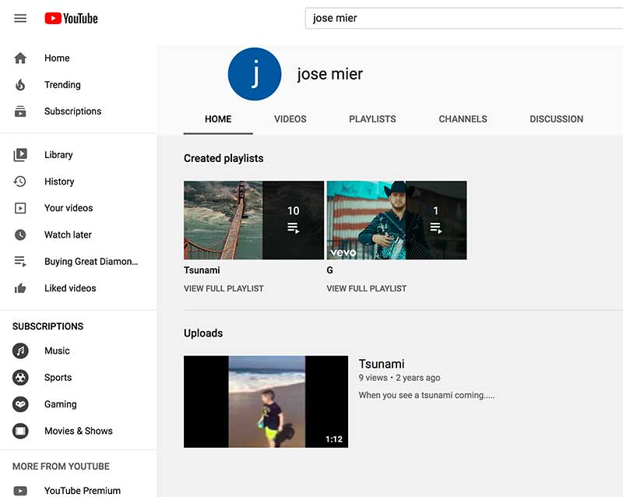Click the playlist icon on G thumbnail
This screenshot has height=497, width=623.
(x=436, y=227)
